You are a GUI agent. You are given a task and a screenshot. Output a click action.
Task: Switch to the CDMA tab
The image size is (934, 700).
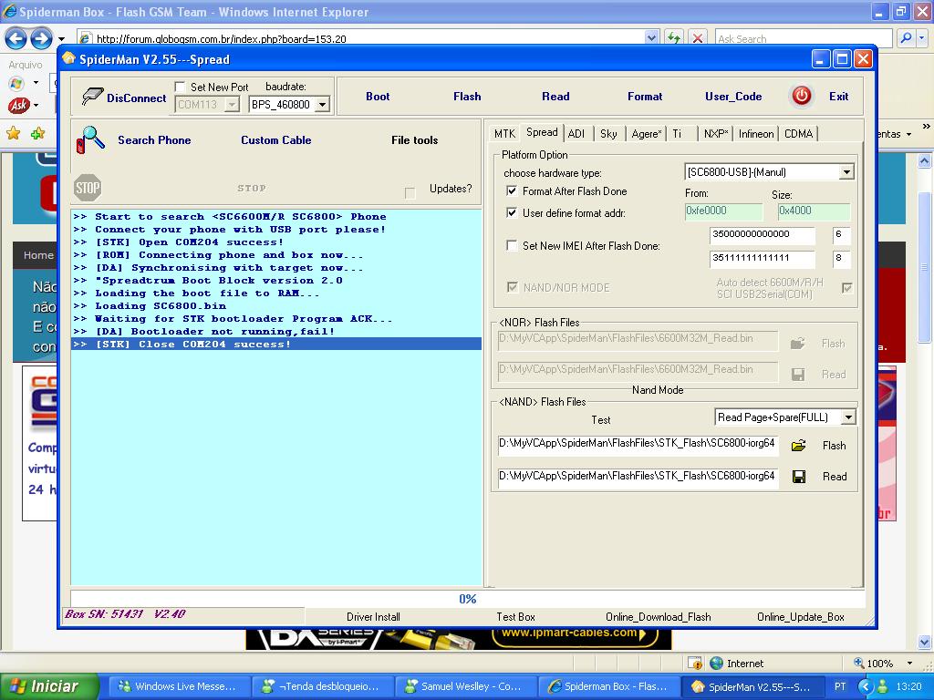(798, 134)
